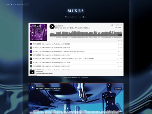
Task: Open REDWOODS - Ethereal Club Radio Shows caption link
Action: pos(76,78)
